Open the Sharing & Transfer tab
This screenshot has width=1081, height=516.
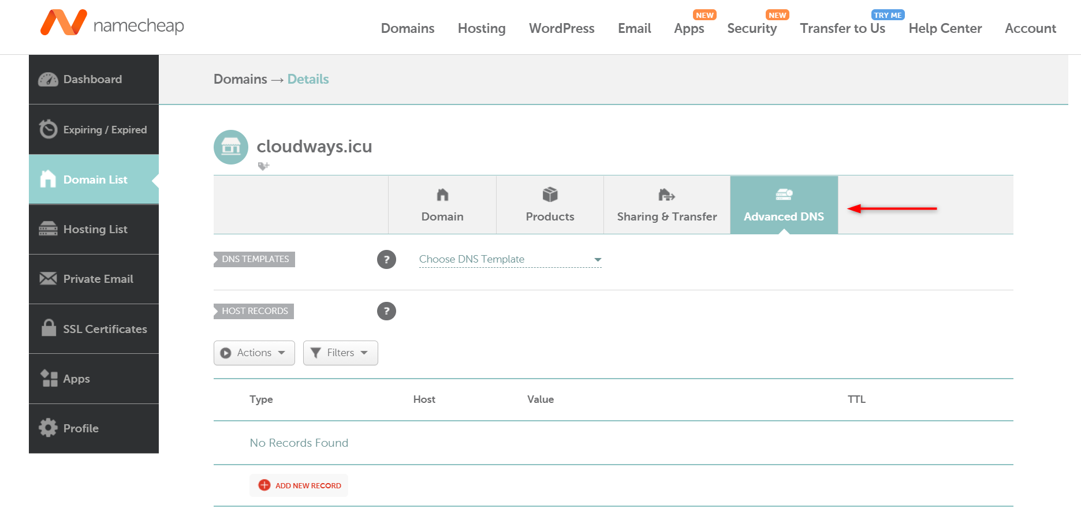pos(667,205)
